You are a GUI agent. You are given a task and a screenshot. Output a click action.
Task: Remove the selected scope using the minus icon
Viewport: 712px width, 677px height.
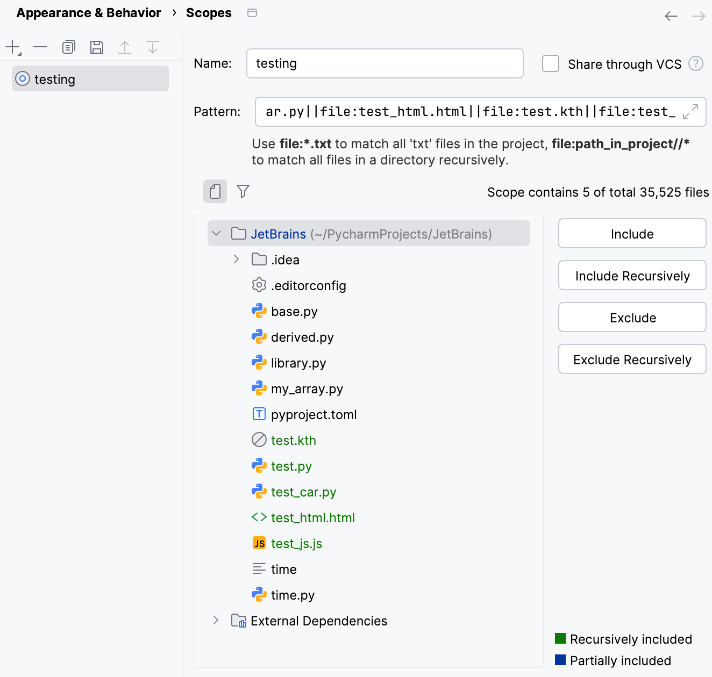pyautogui.click(x=40, y=47)
